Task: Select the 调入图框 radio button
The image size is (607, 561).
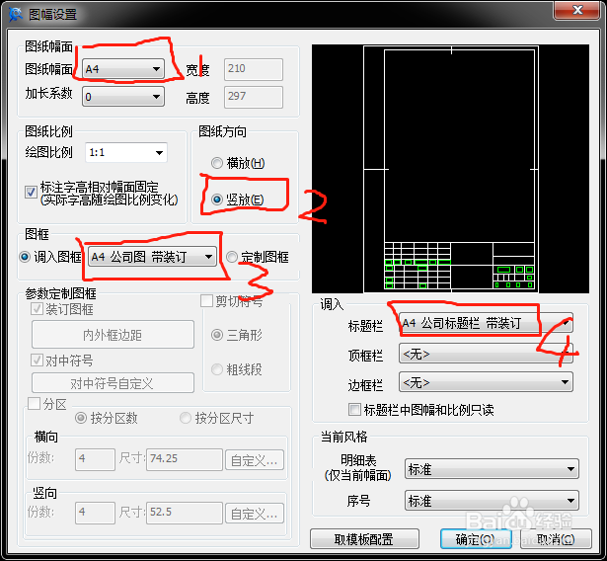Action: click(x=25, y=257)
